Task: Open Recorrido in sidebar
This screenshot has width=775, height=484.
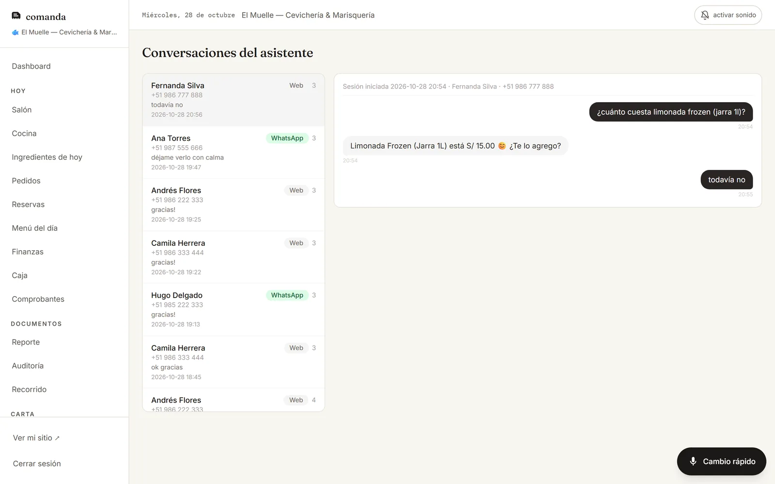Action: (x=29, y=390)
